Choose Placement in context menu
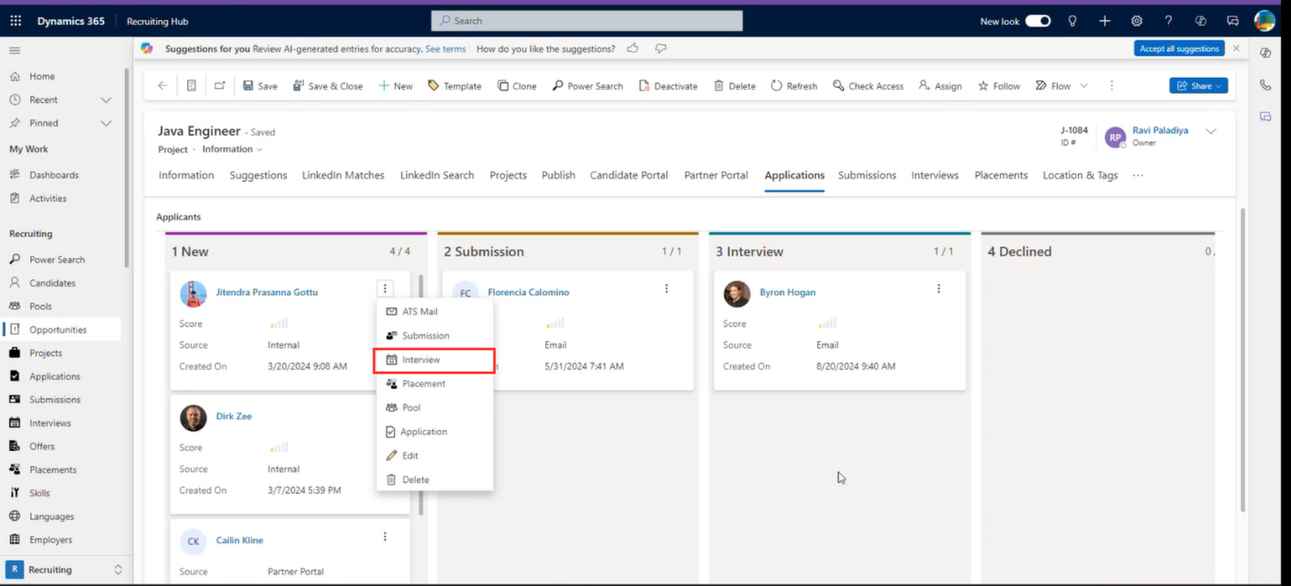This screenshot has height=586, width=1291. [434, 384]
